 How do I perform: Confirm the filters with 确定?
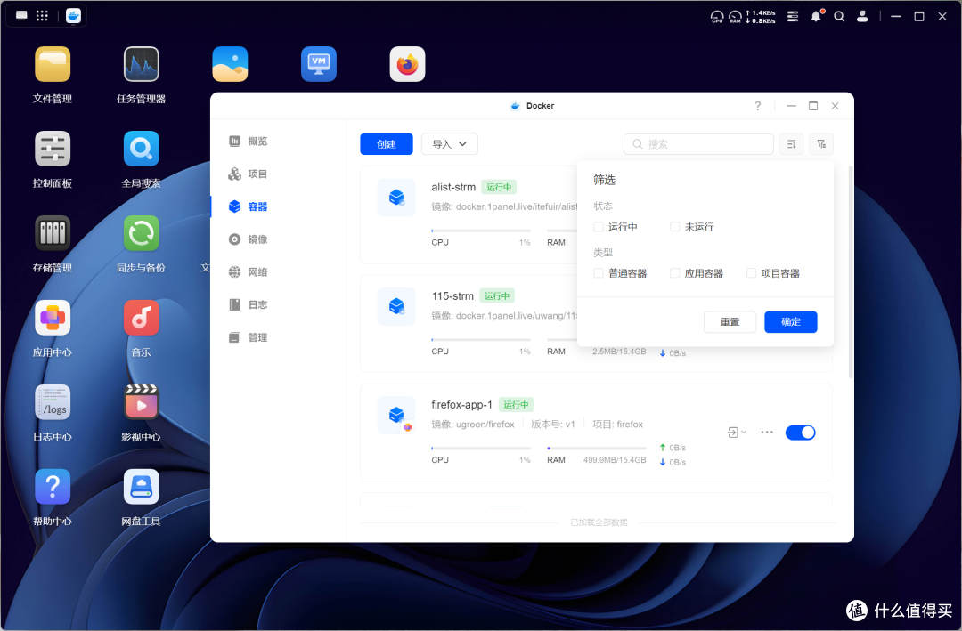(791, 322)
